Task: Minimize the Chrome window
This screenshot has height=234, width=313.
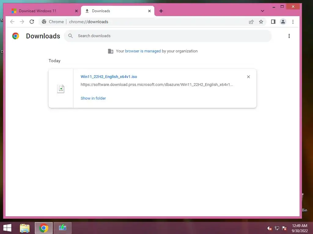Action: [274, 7]
